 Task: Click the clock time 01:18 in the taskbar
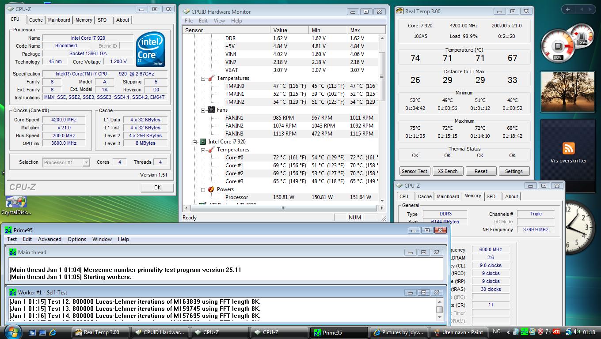click(x=589, y=332)
